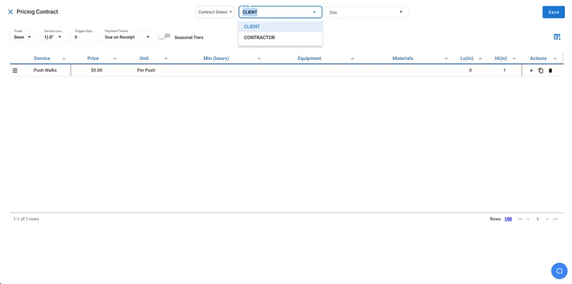Click the Actions column header label

pyautogui.click(x=538, y=59)
